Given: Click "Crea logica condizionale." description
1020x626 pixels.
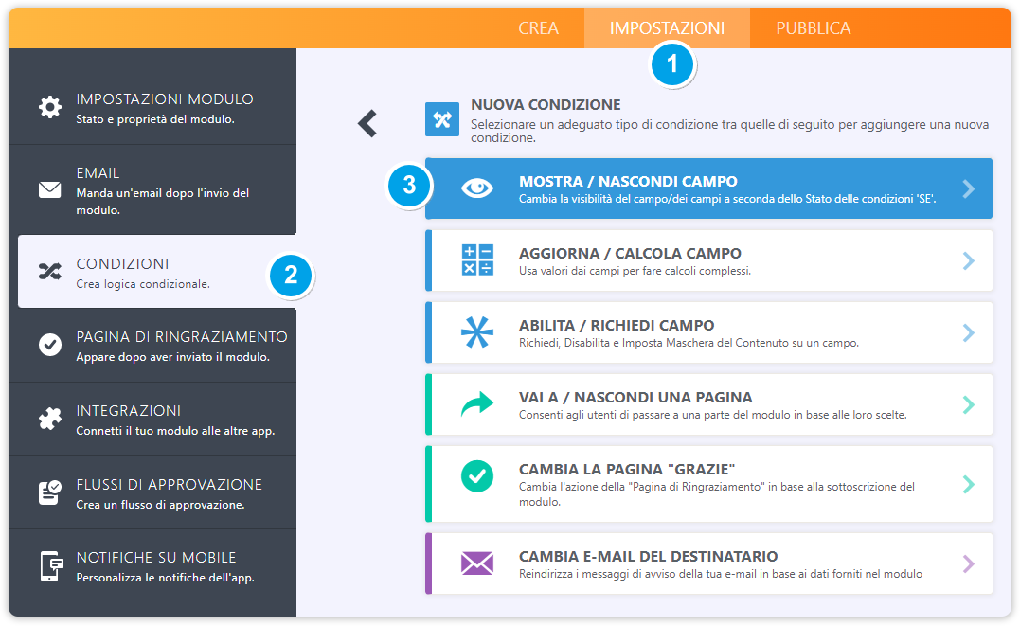Looking at the screenshot, I should pyautogui.click(x=143, y=284).
